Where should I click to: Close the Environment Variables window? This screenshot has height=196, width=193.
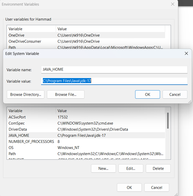coord(173,4)
